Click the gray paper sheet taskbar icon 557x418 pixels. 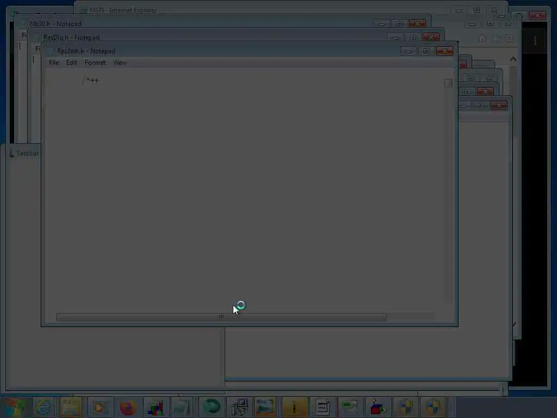click(x=182, y=407)
